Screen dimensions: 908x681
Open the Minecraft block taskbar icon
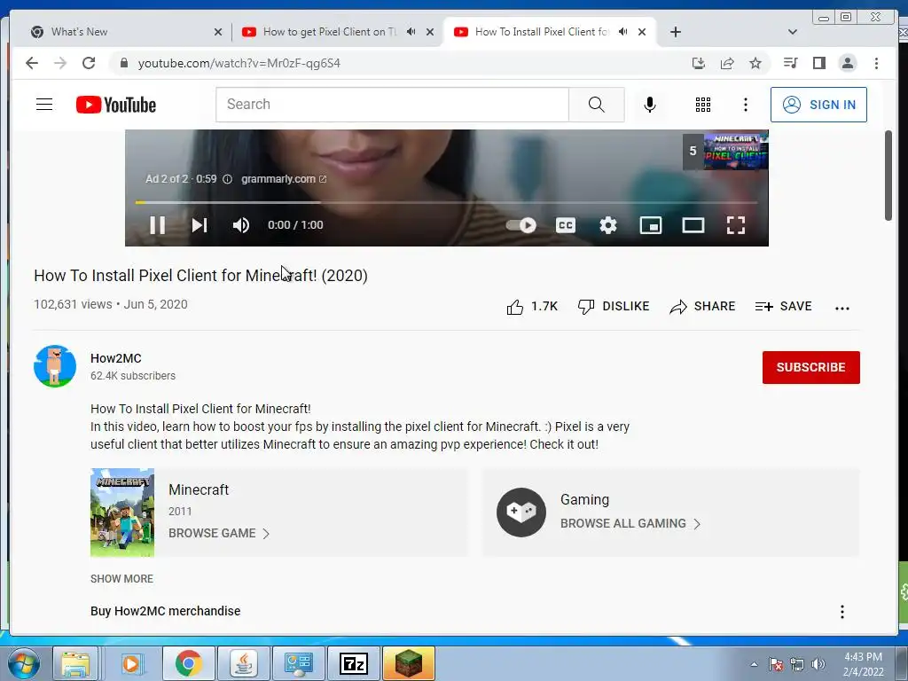pyautogui.click(x=408, y=663)
